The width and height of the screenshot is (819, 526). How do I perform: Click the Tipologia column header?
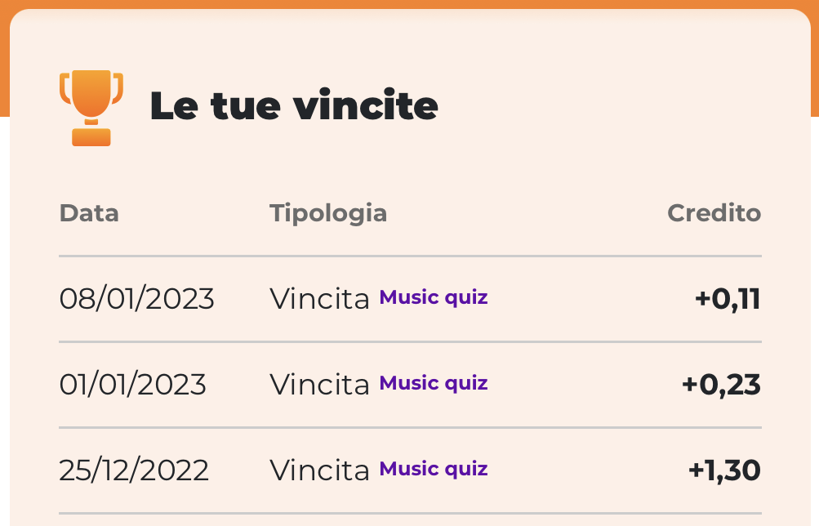[x=328, y=213]
